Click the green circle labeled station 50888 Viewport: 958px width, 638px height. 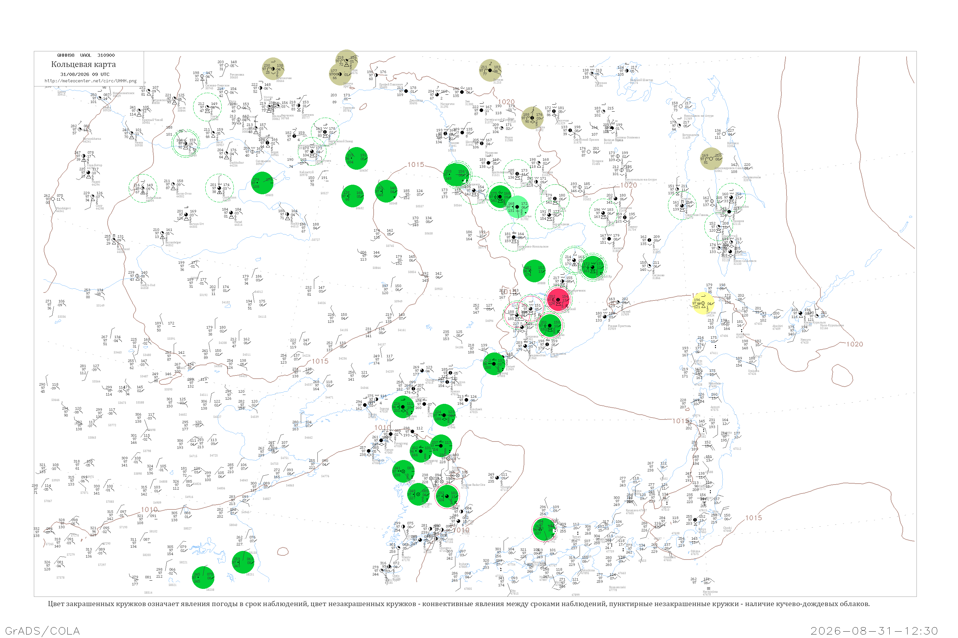[534, 271]
